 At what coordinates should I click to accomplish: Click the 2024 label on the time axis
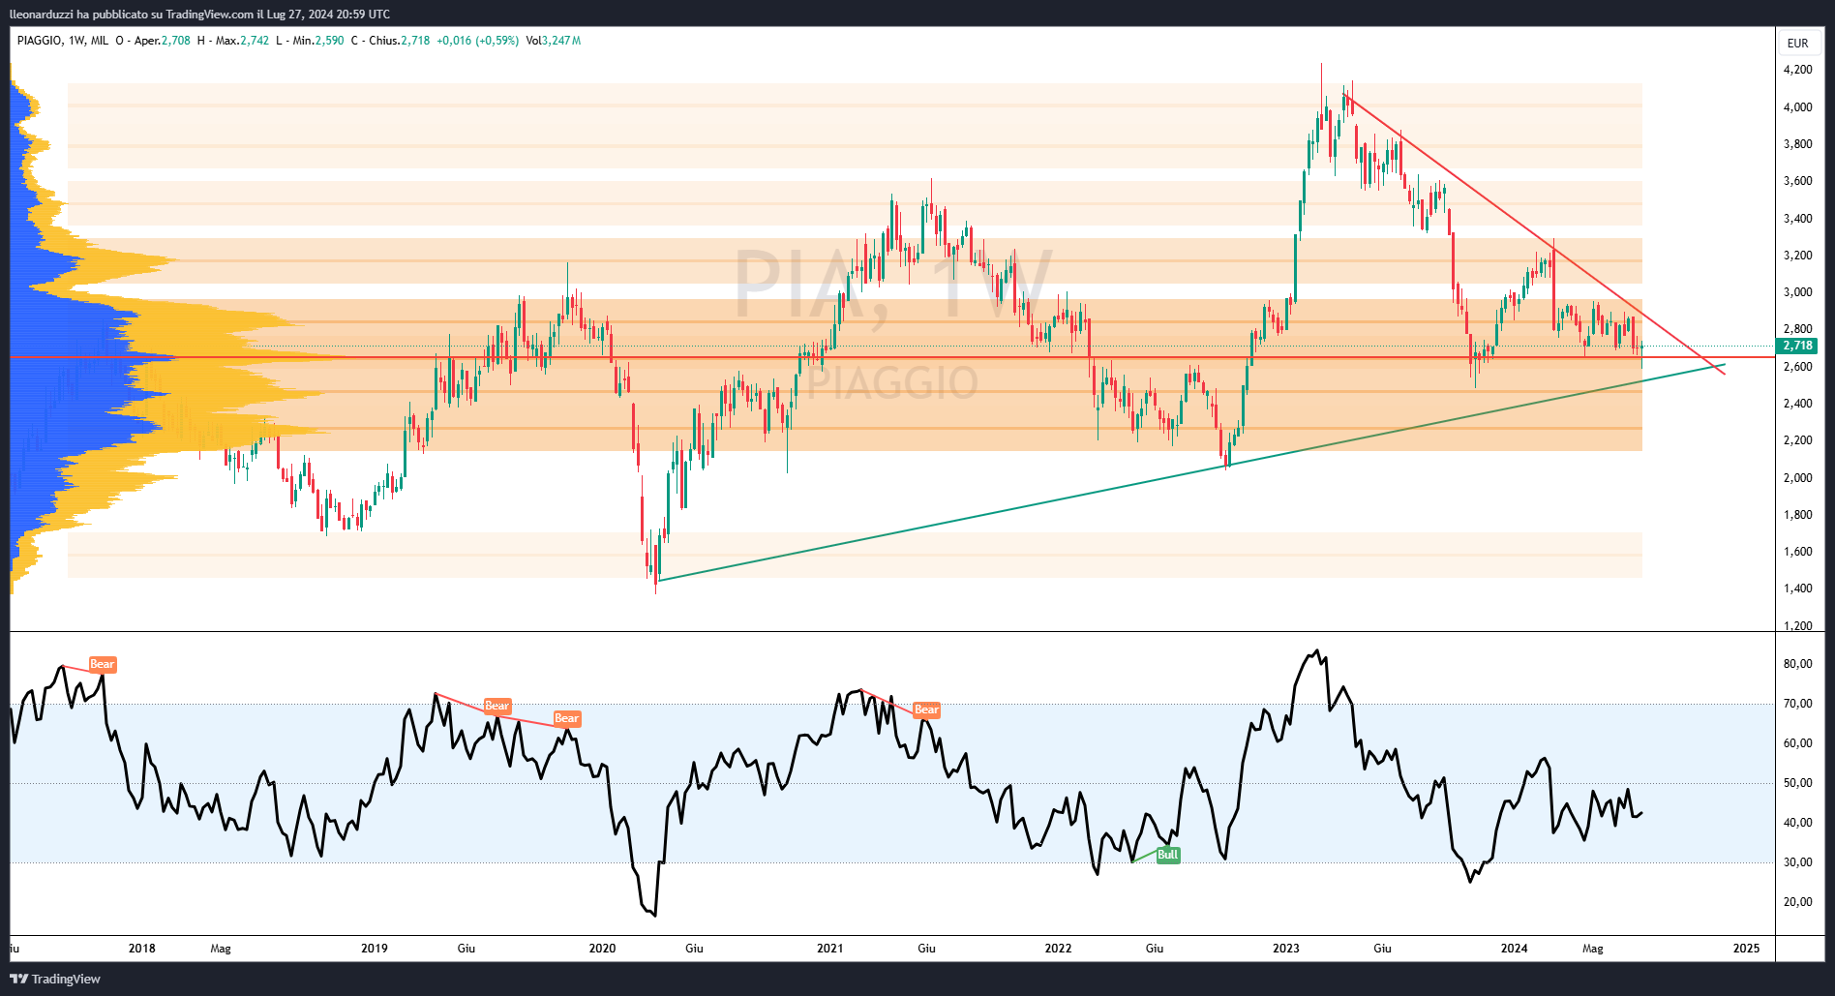click(1515, 949)
